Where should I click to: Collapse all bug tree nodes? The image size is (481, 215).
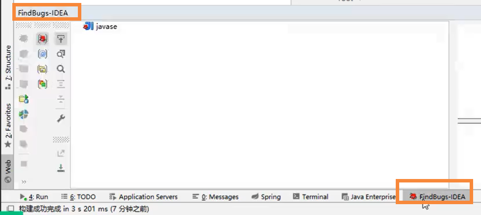pyautogui.click(x=61, y=99)
